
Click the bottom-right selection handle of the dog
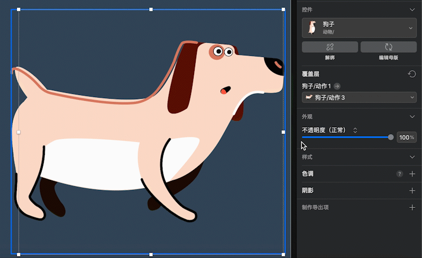pos(283,254)
